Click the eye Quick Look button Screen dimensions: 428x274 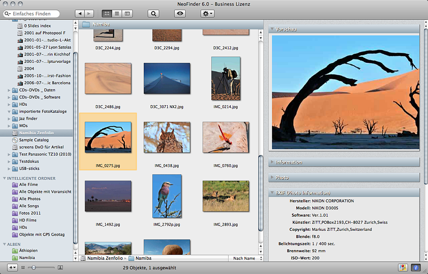pos(180,14)
